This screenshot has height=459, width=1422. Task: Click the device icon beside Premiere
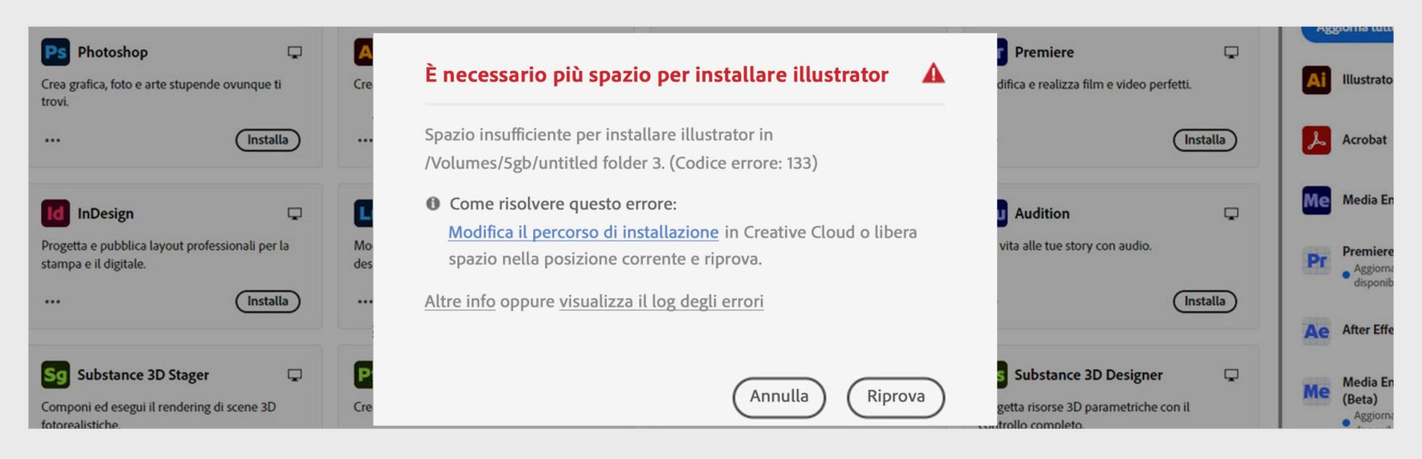(1230, 52)
